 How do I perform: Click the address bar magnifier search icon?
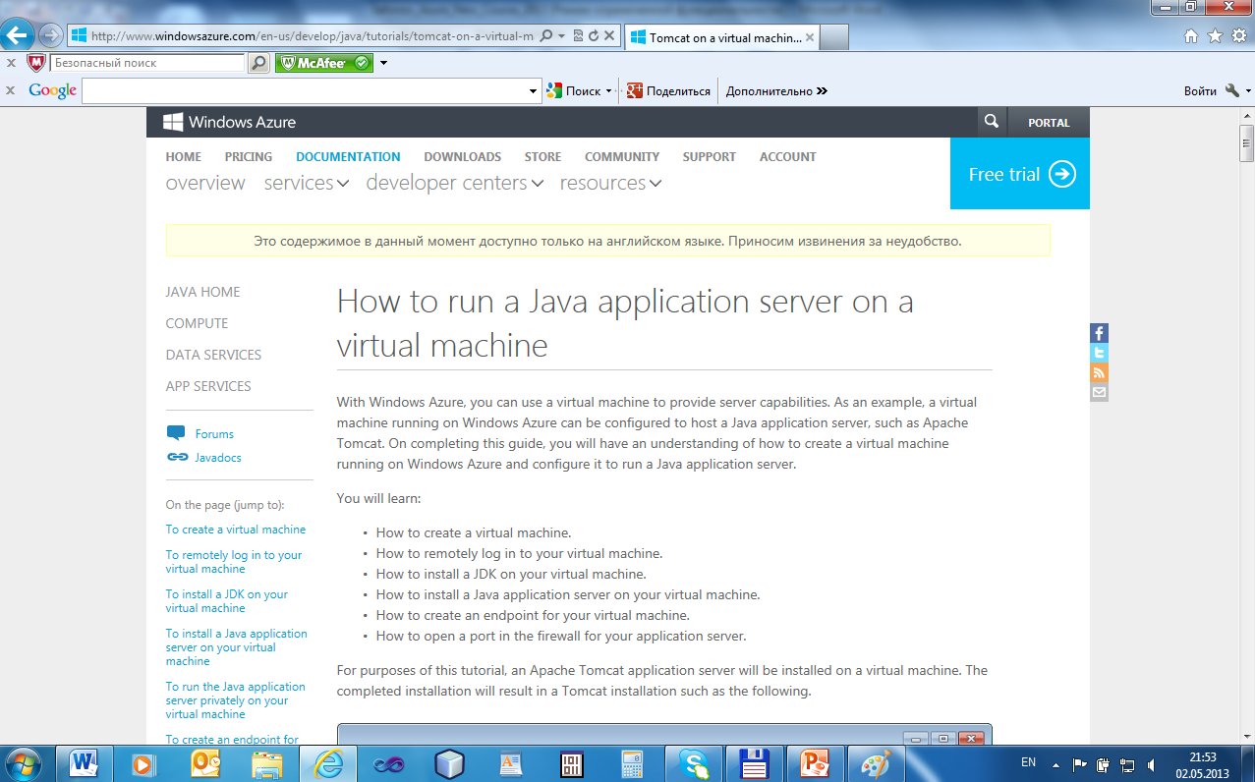(x=545, y=36)
